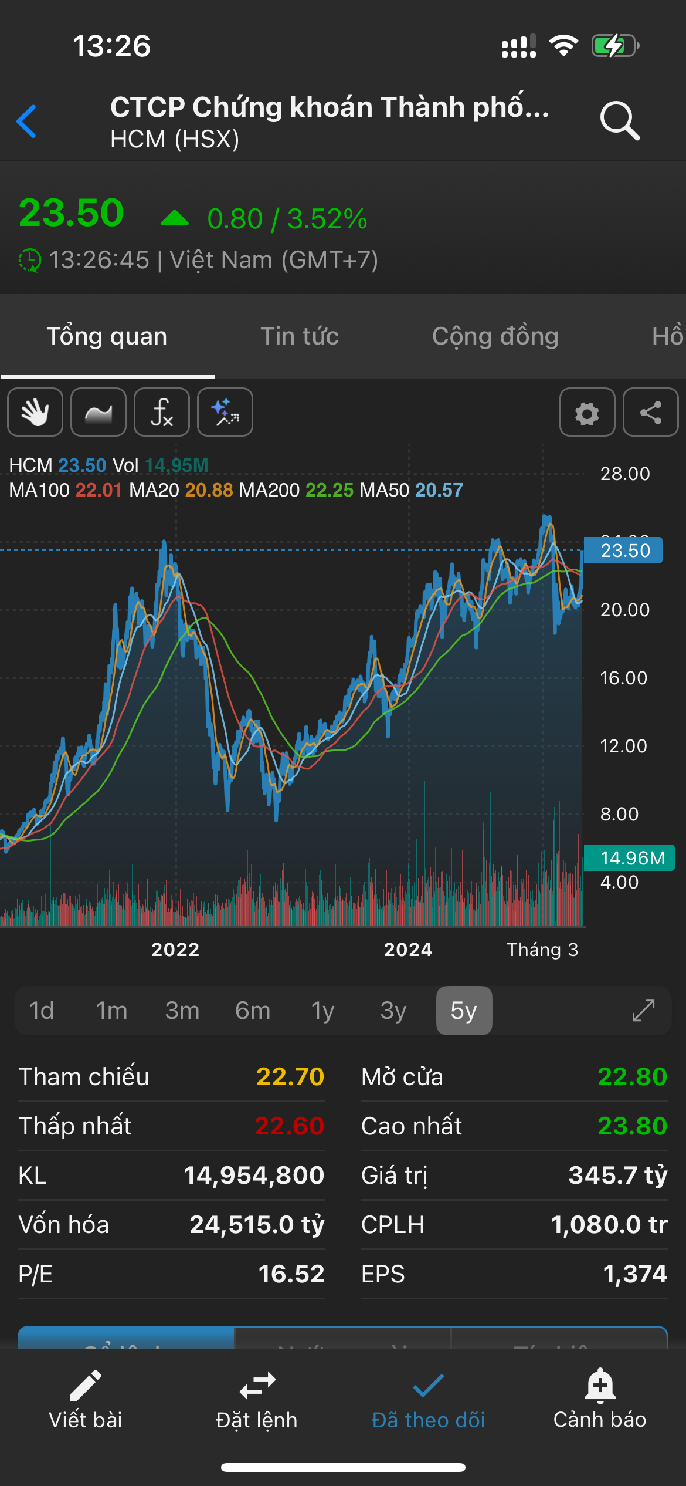Select the hand pan tool
This screenshot has height=1486, width=686.
pyautogui.click(x=35, y=412)
